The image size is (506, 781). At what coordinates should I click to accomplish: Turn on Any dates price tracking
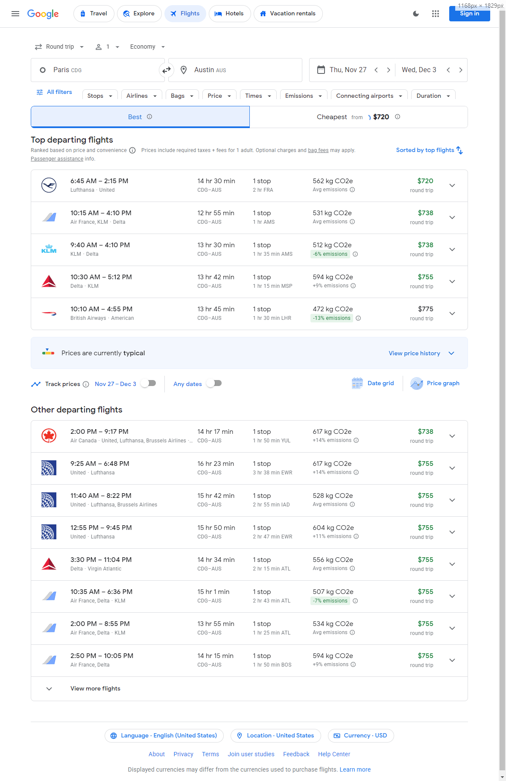[214, 383]
